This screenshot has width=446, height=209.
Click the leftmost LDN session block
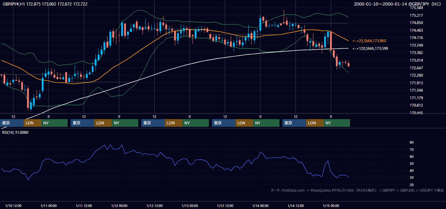[x=32, y=123]
